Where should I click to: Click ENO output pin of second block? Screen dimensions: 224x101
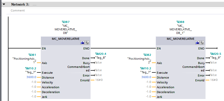coord(201,48)
